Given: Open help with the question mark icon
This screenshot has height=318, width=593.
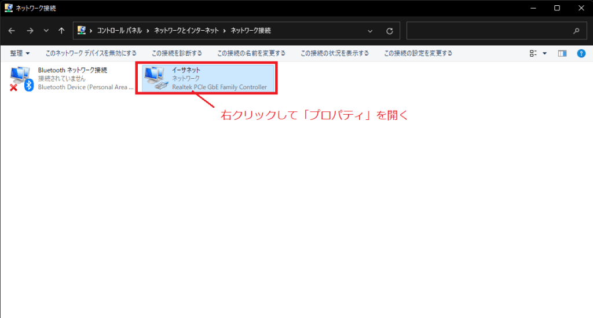Looking at the screenshot, I should [581, 54].
